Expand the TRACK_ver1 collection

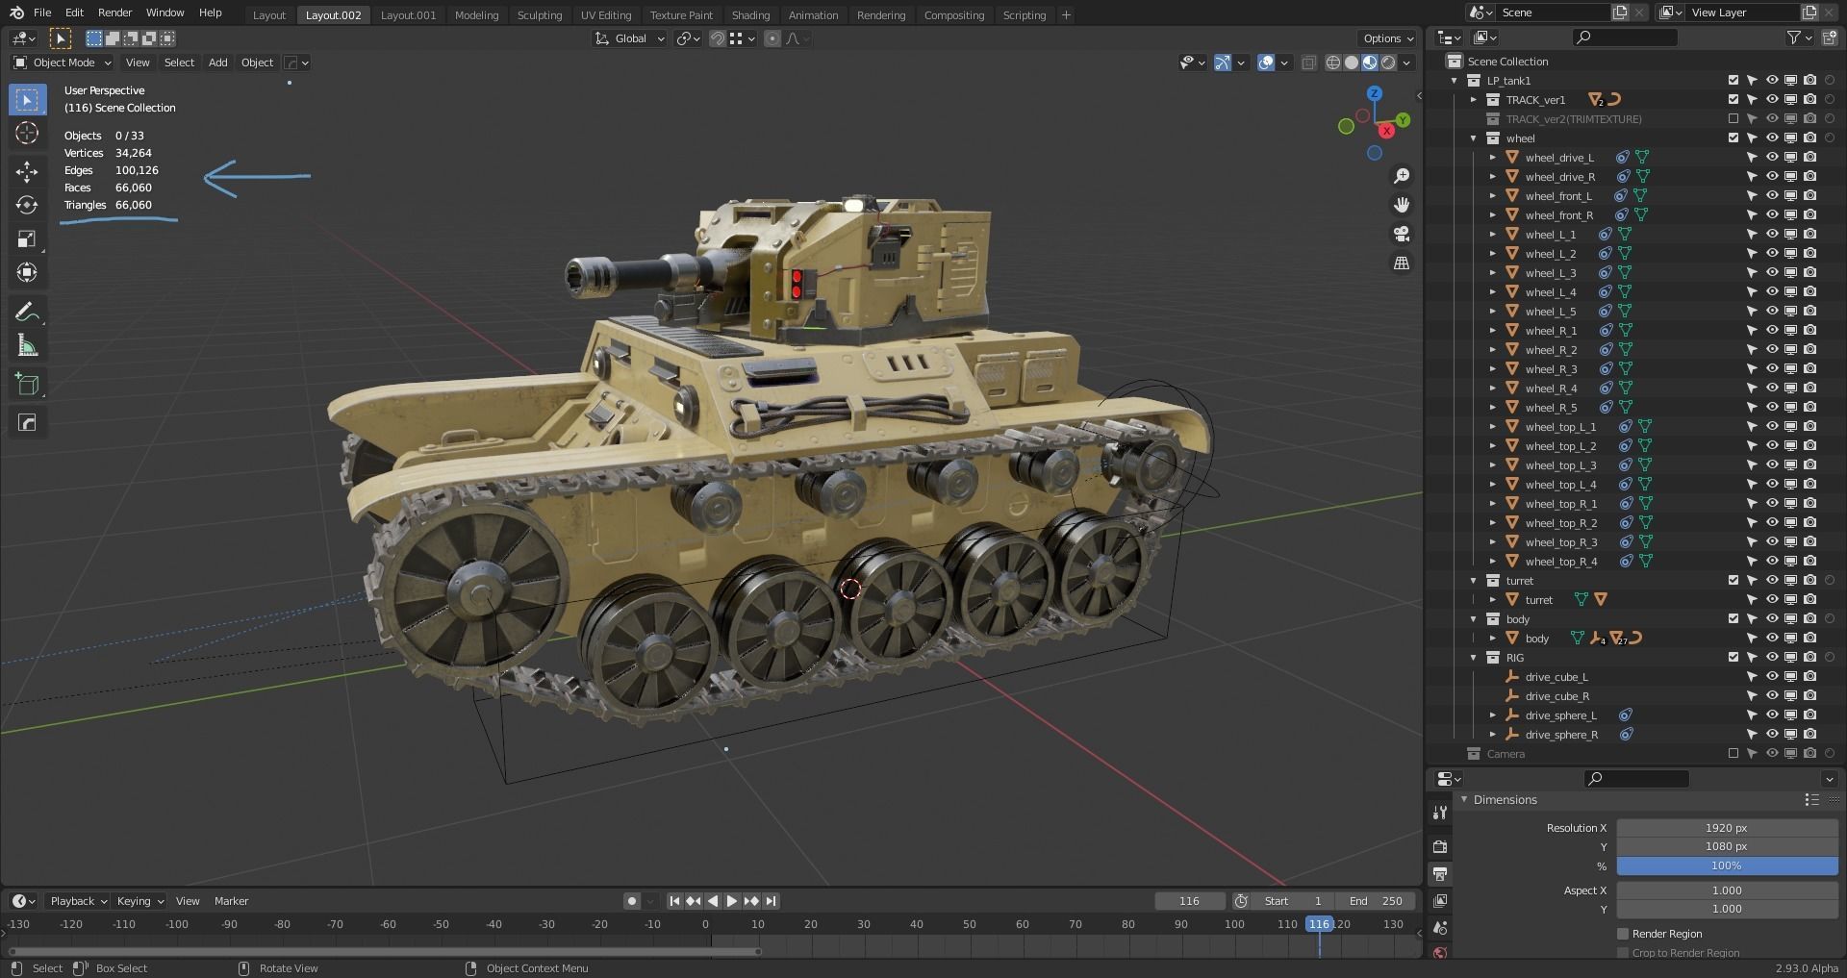(1474, 100)
